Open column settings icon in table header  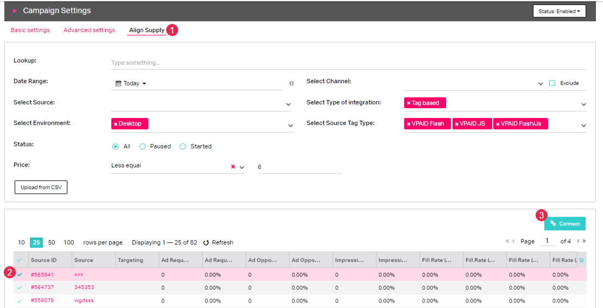click(x=582, y=260)
